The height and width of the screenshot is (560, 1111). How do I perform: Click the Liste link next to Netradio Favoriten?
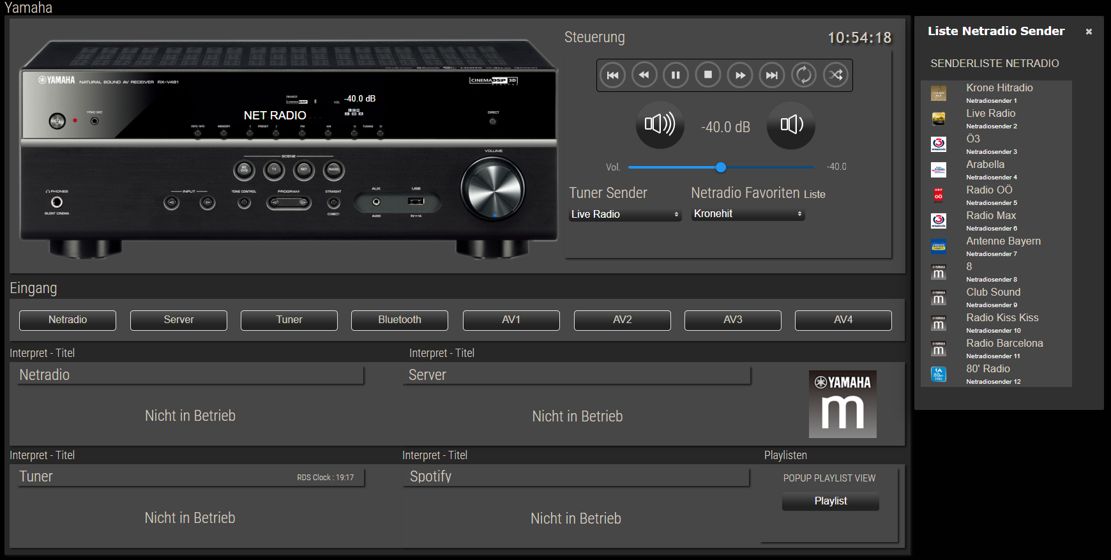coord(814,194)
